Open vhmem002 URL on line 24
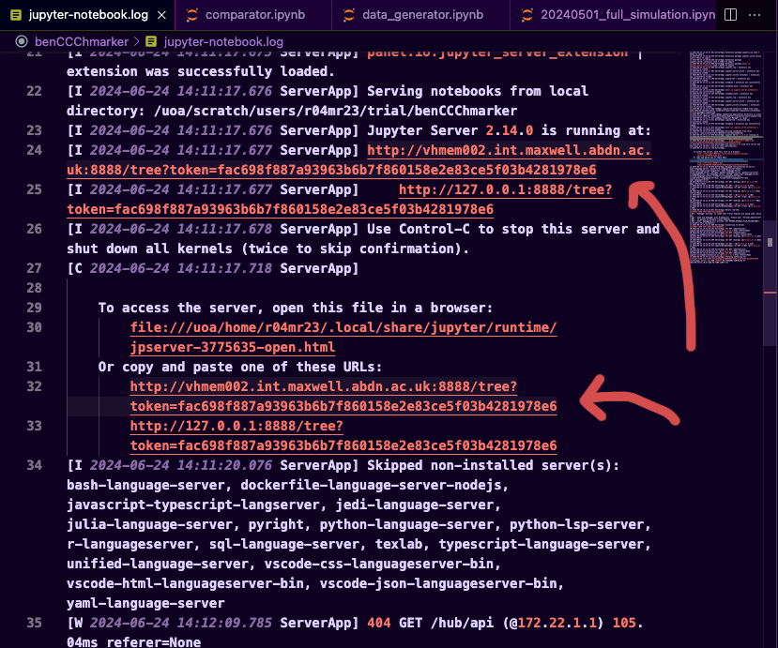The image size is (778, 648). (509, 150)
